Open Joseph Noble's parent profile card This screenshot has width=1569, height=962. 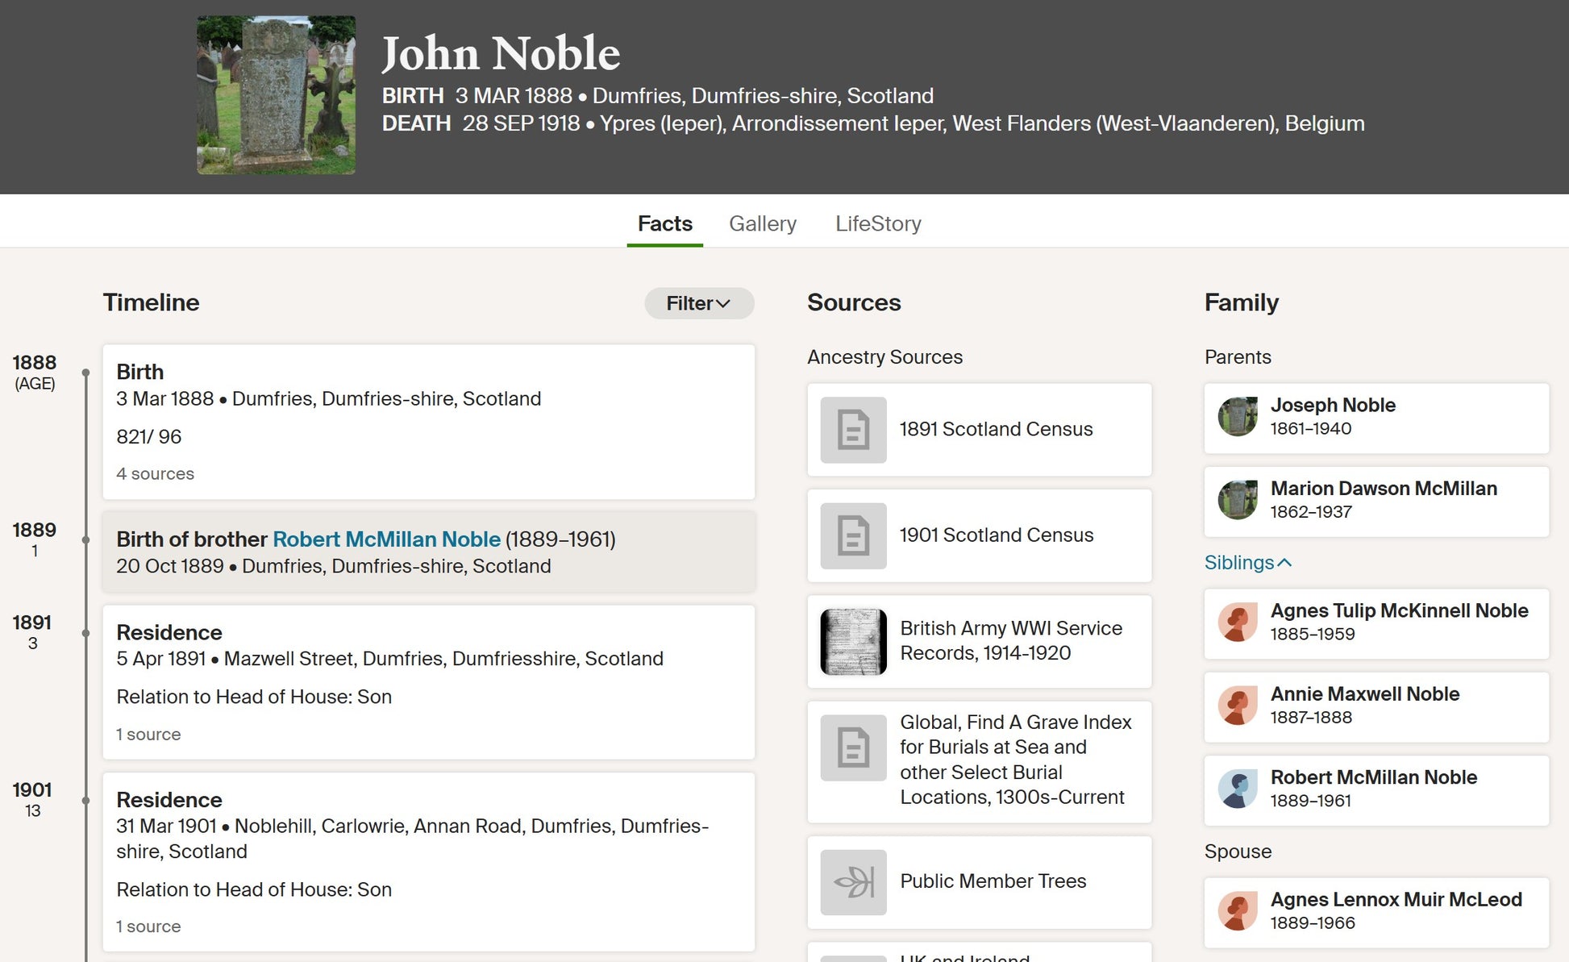tap(1375, 418)
